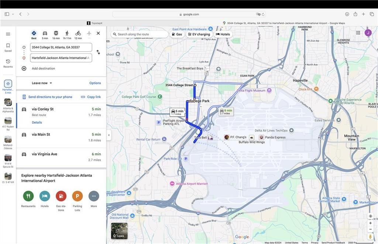Open Safari share menu

(355, 14)
